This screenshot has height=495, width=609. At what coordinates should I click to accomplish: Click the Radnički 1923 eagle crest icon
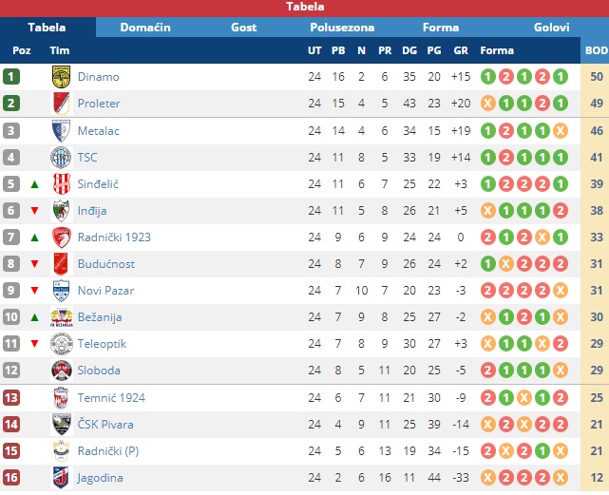[62, 238]
